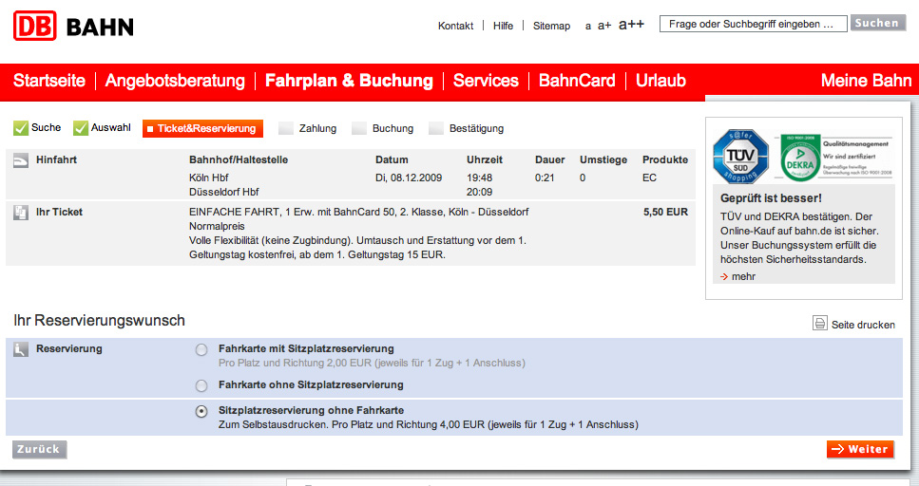Click the Ticket&Reservierung active step
Image resolution: width=919 pixels, height=486 pixels.
tap(202, 128)
